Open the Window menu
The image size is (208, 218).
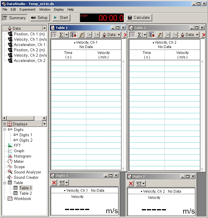(x=45, y=9)
